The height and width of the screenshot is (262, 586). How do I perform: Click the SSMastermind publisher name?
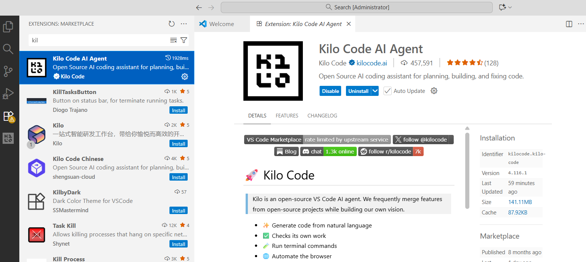(71, 210)
